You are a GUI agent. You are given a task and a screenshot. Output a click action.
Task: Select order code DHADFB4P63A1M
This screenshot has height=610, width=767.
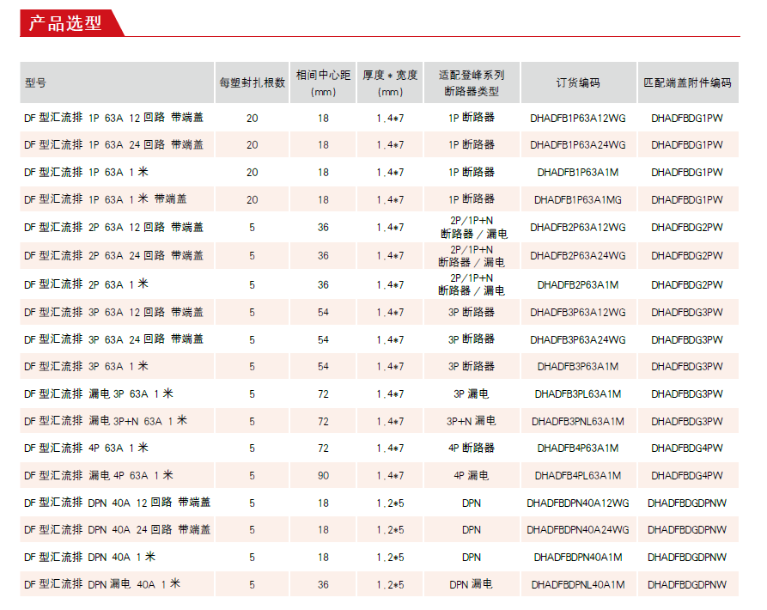[x=578, y=448]
